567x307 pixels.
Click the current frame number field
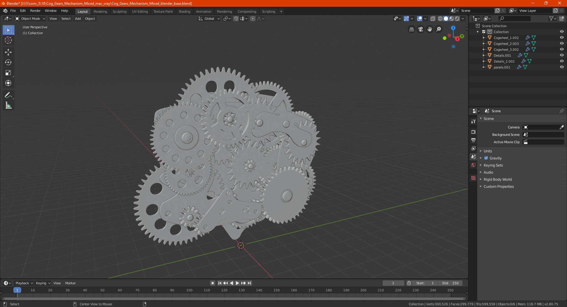393,283
